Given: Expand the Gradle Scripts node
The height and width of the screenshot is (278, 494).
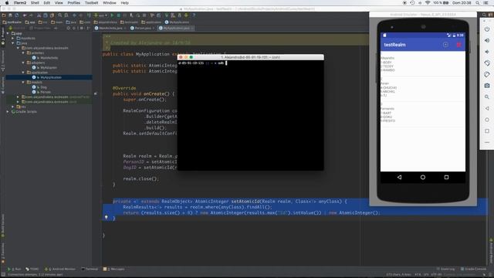Looking at the screenshot, I should [8, 111].
